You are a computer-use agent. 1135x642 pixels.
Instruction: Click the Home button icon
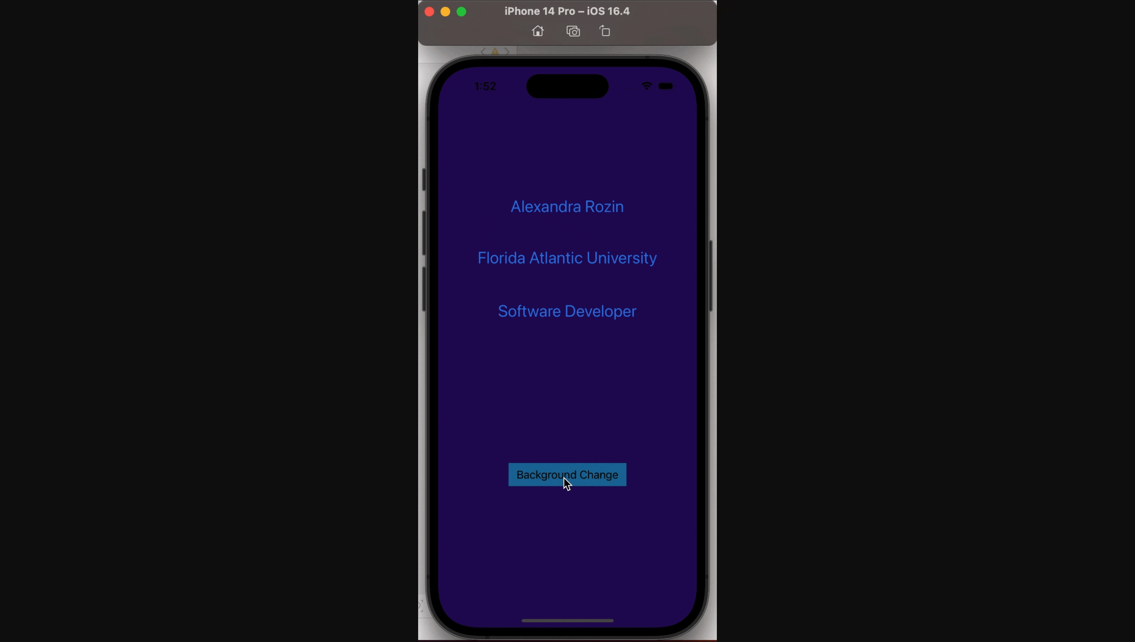click(x=538, y=31)
